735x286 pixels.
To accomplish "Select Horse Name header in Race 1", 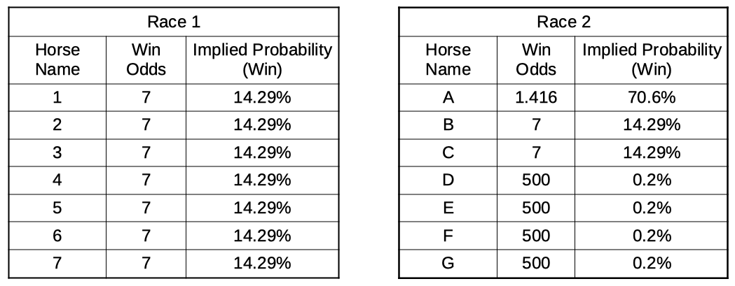I will pos(57,60).
